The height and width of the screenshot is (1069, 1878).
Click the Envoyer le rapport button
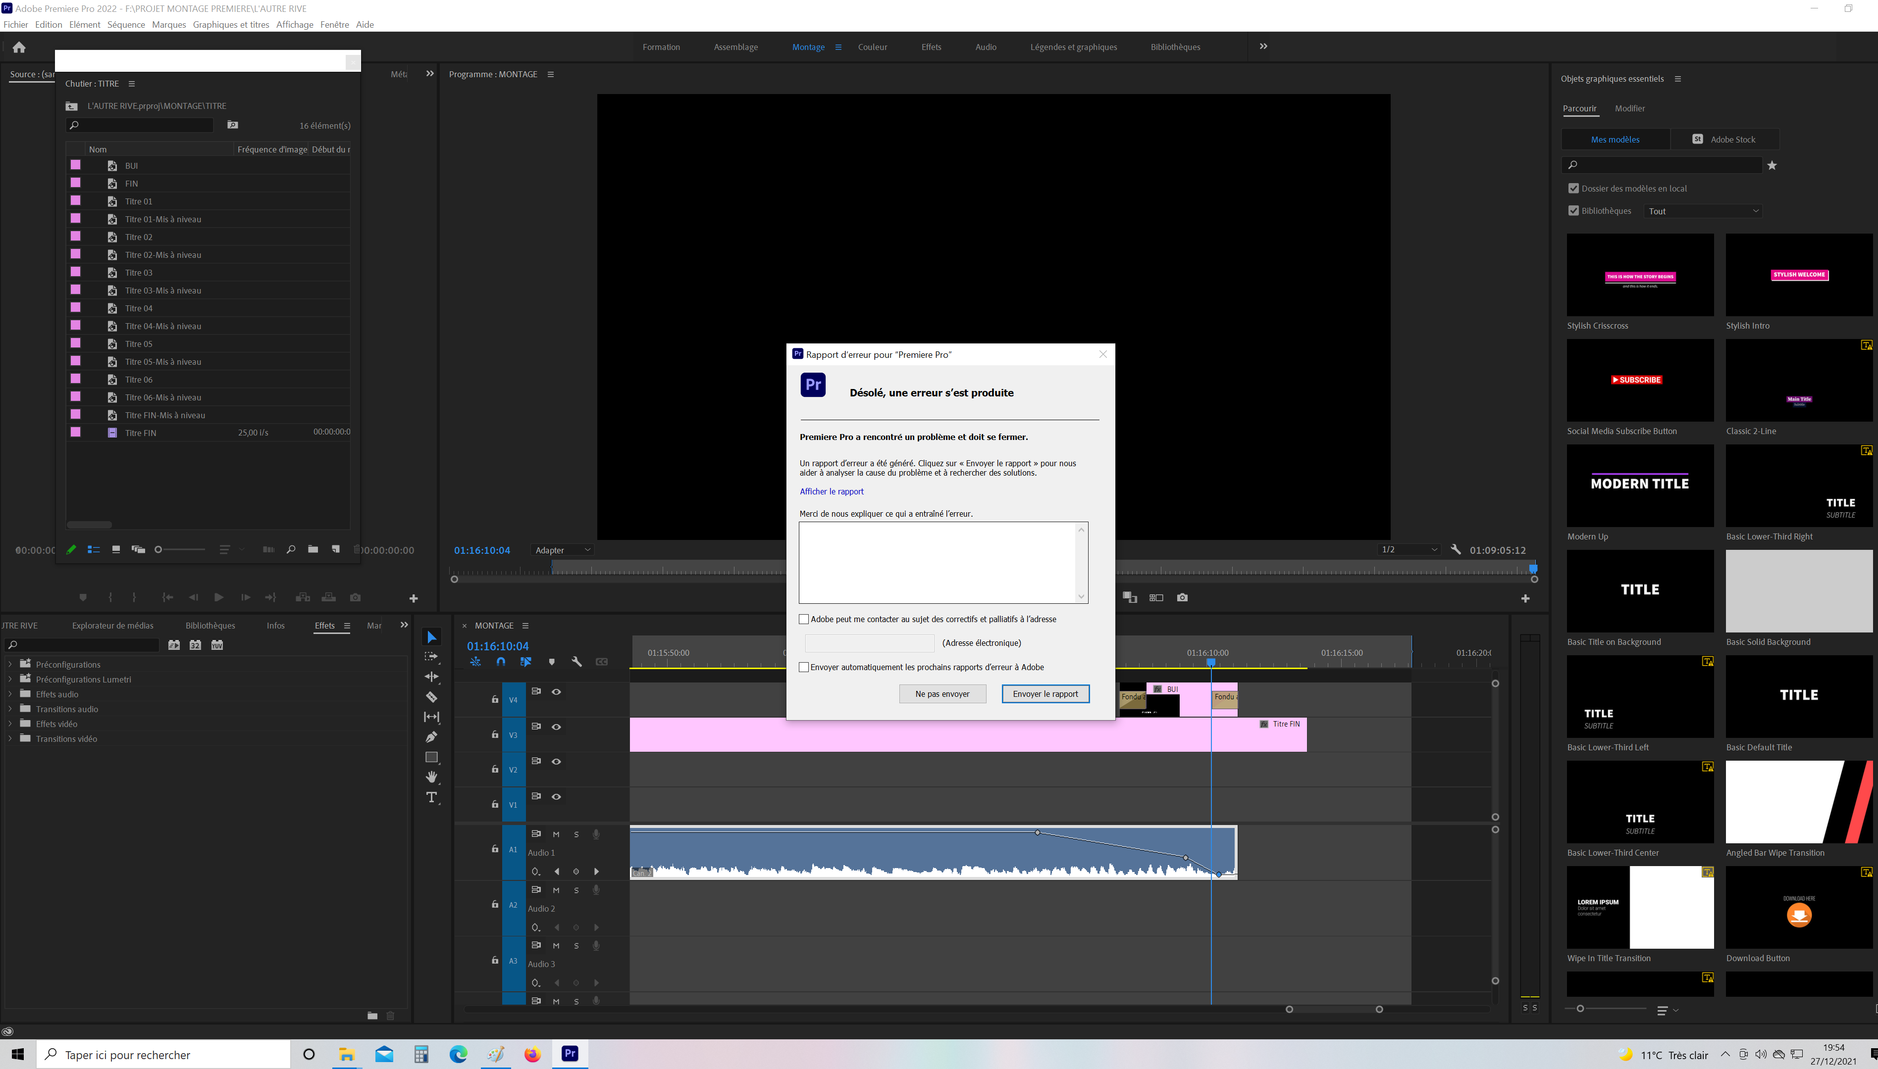1045,694
